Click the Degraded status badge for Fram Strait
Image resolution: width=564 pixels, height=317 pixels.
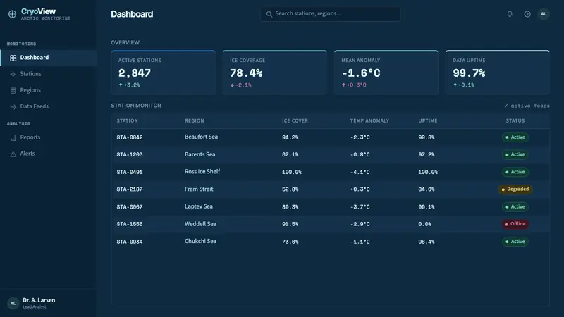[x=515, y=189]
